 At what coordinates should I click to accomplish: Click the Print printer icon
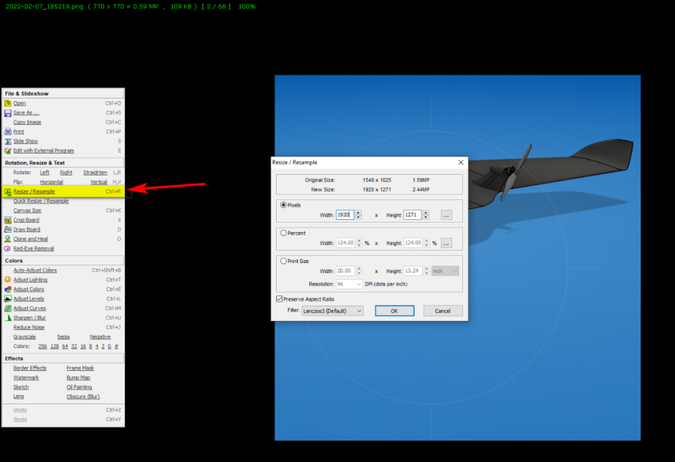click(7, 132)
